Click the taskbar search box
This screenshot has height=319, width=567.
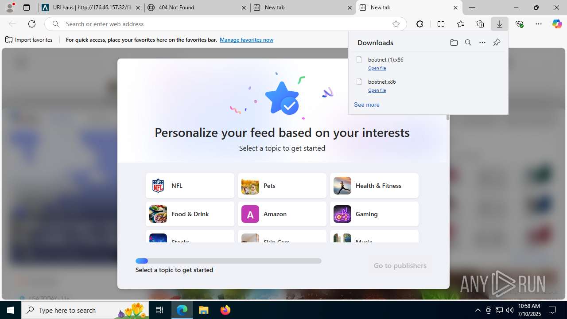85,310
